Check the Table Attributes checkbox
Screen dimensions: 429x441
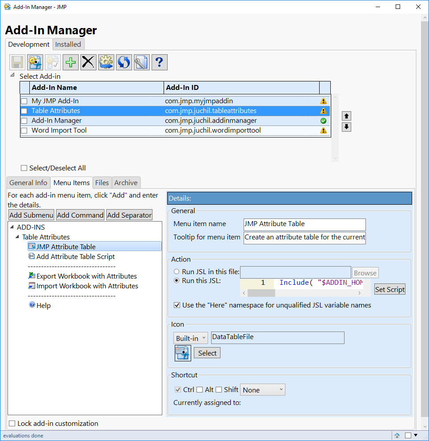coord(24,111)
